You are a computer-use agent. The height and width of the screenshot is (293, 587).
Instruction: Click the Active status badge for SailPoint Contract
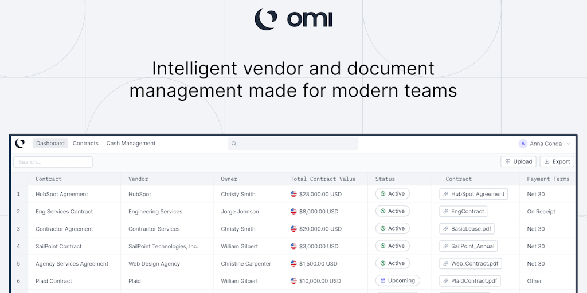click(393, 246)
